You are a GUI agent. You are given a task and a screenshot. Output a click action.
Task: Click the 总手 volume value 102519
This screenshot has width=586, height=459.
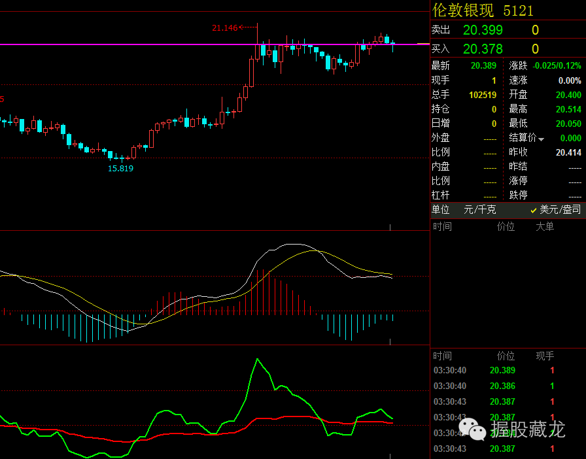coord(482,95)
